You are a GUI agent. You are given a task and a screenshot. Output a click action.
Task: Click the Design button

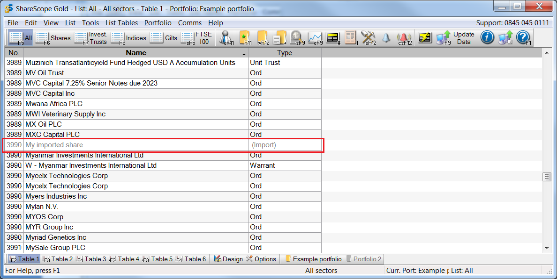(228, 259)
